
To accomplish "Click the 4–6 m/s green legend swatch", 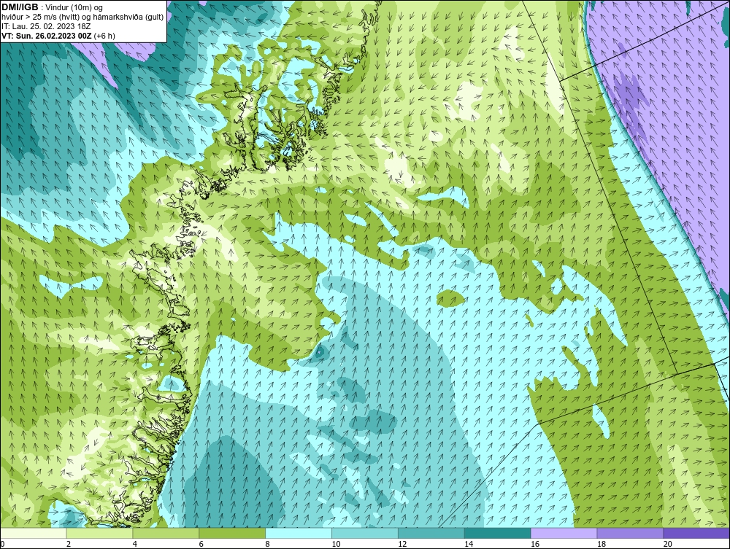I will [166, 533].
